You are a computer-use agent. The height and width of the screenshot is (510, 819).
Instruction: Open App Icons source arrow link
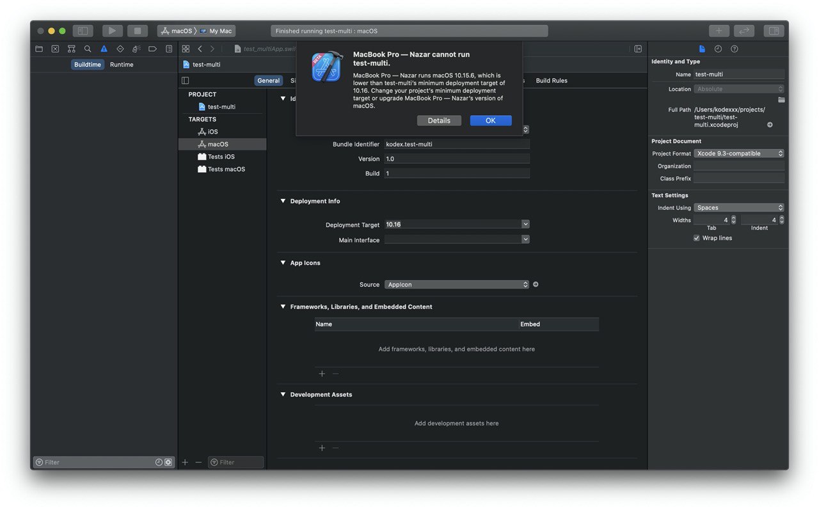(536, 284)
